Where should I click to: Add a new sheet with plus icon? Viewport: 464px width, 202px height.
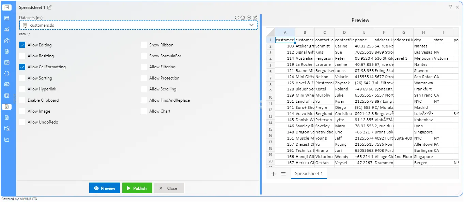[273, 174]
